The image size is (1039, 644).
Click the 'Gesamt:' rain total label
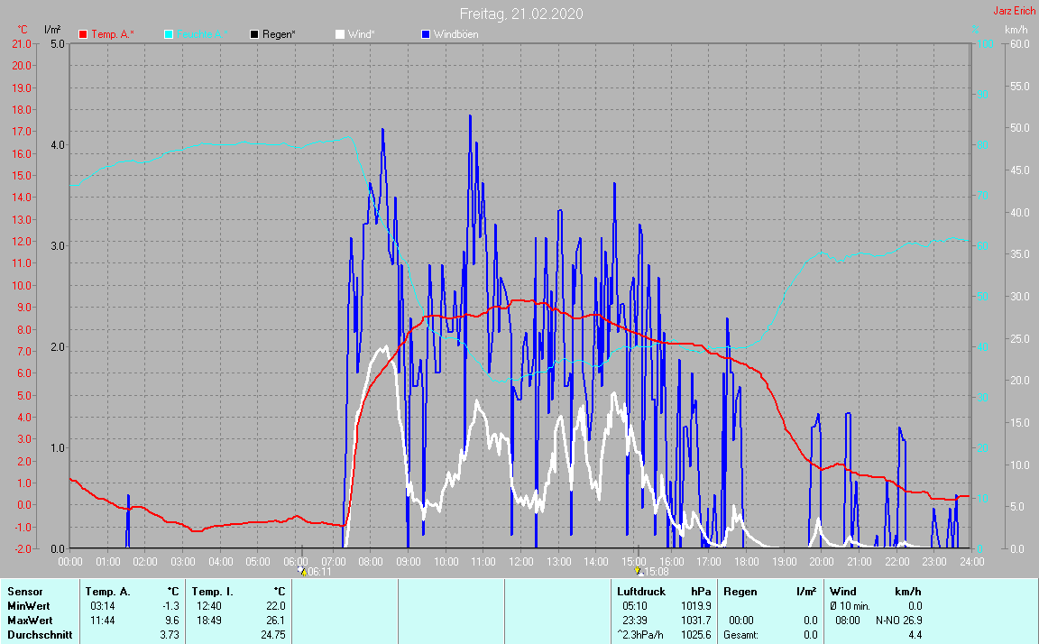tap(740, 635)
